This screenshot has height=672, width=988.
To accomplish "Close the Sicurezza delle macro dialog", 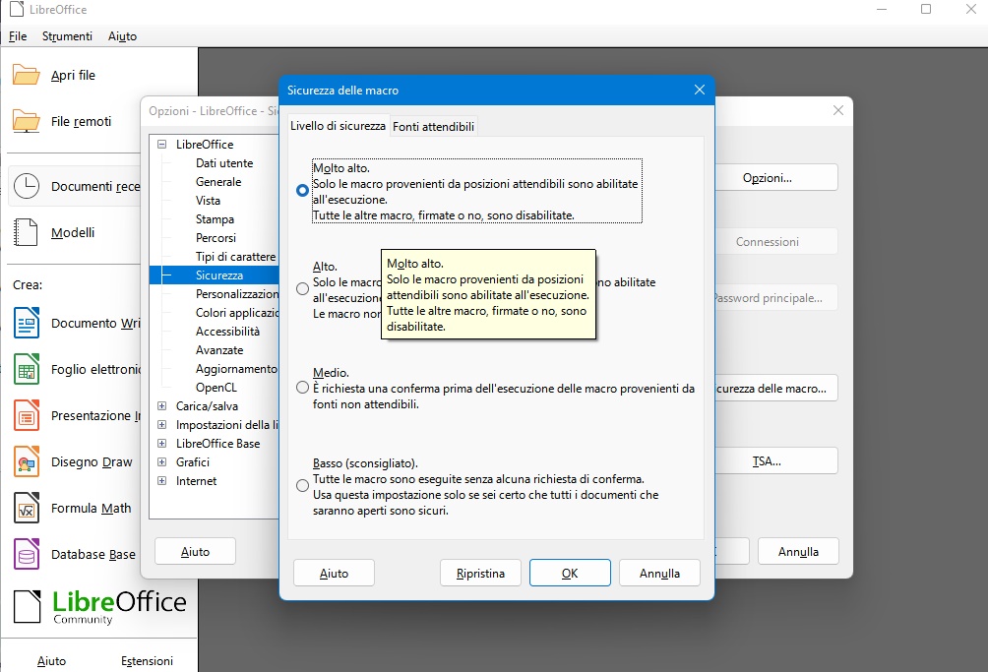I will [x=700, y=91].
